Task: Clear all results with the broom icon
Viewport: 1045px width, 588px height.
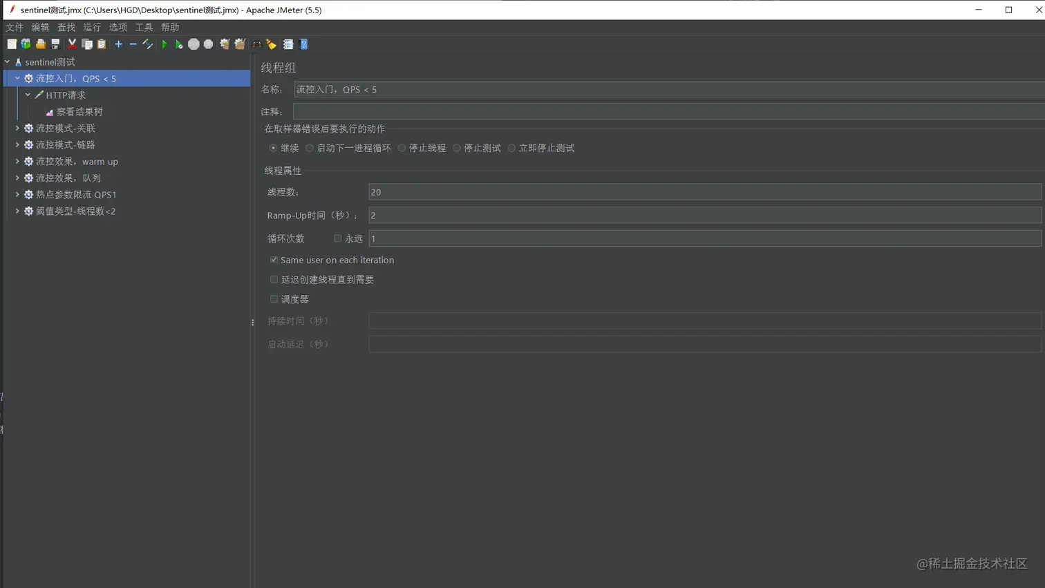Action: pos(272,44)
